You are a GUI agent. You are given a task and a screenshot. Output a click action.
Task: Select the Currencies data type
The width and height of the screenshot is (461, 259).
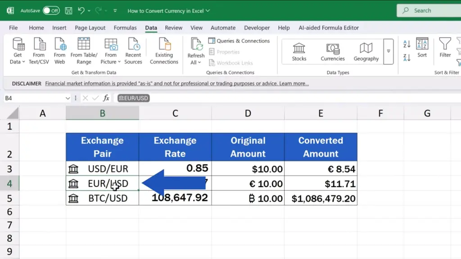click(x=333, y=51)
